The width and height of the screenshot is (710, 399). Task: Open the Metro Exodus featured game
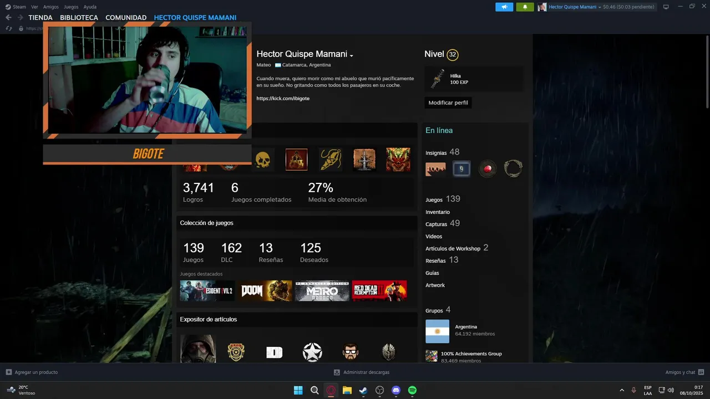322,291
